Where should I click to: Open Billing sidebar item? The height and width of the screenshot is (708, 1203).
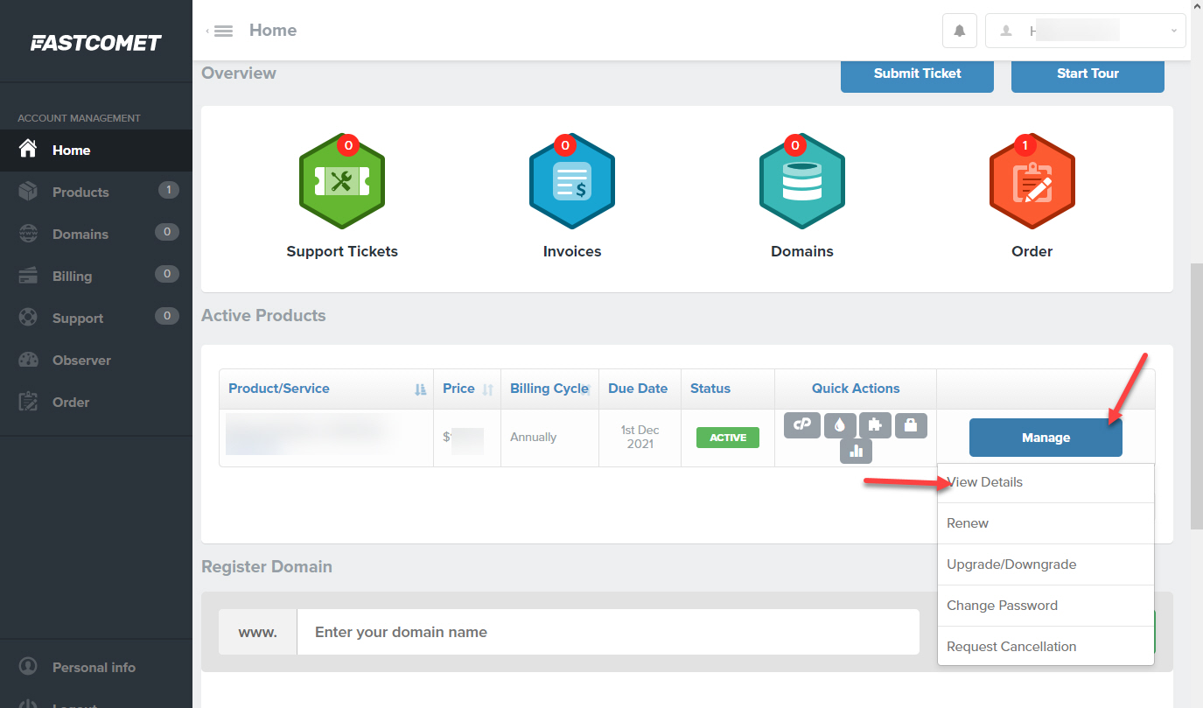(x=96, y=277)
